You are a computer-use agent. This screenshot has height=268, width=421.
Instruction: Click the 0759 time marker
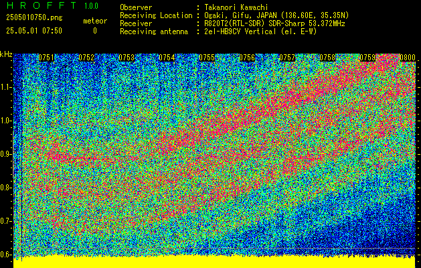[x=367, y=58]
